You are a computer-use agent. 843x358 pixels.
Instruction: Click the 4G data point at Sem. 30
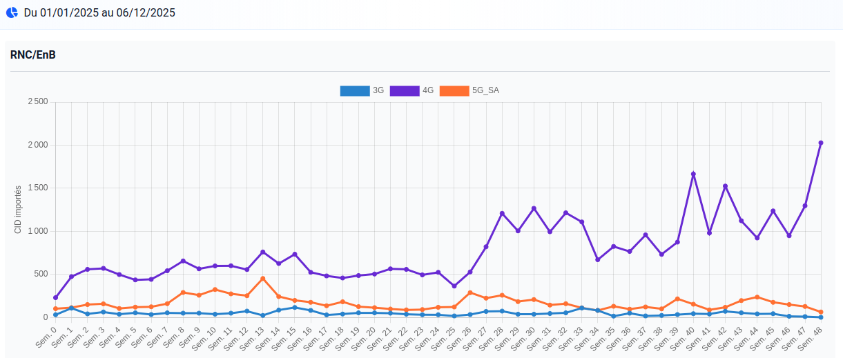point(534,208)
